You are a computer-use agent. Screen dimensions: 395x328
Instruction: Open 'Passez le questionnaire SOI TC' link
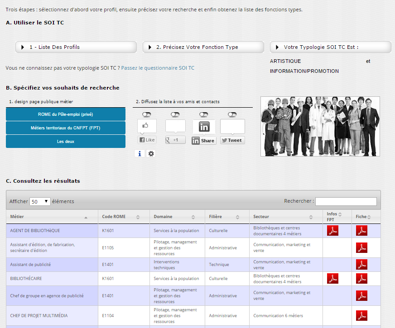click(158, 68)
